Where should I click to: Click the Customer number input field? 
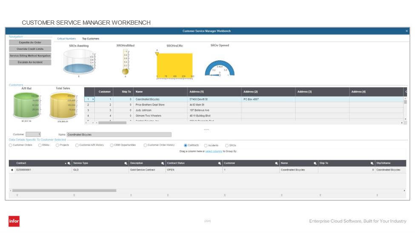pyautogui.click(x=33, y=134)
